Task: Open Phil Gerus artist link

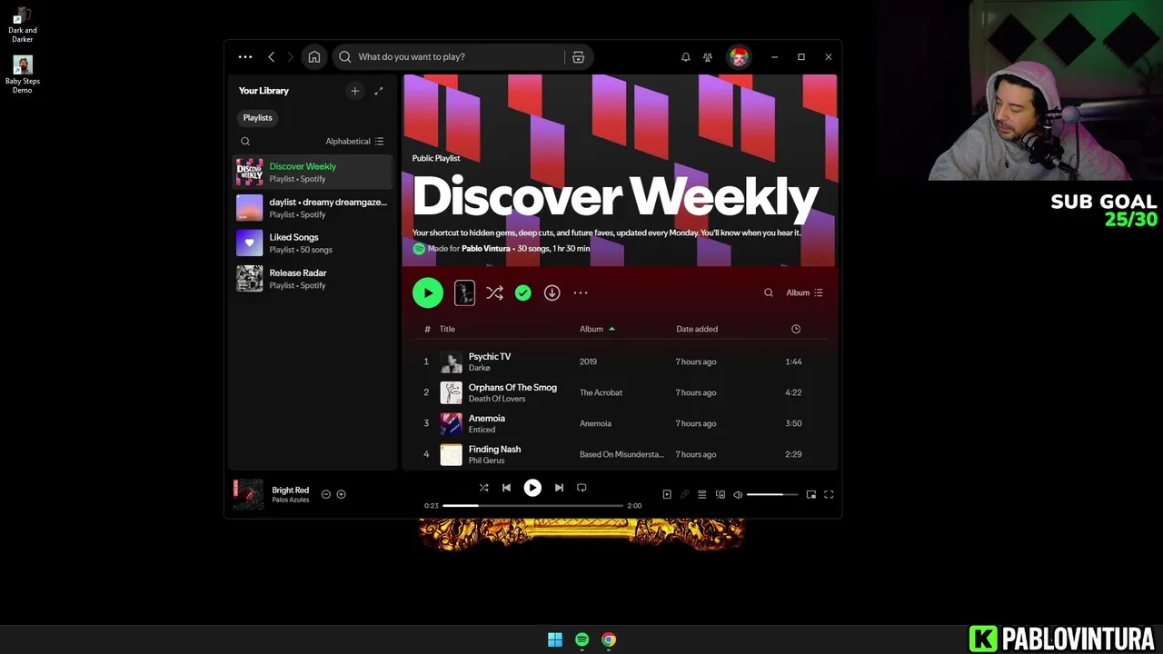Action: [486, 461]
